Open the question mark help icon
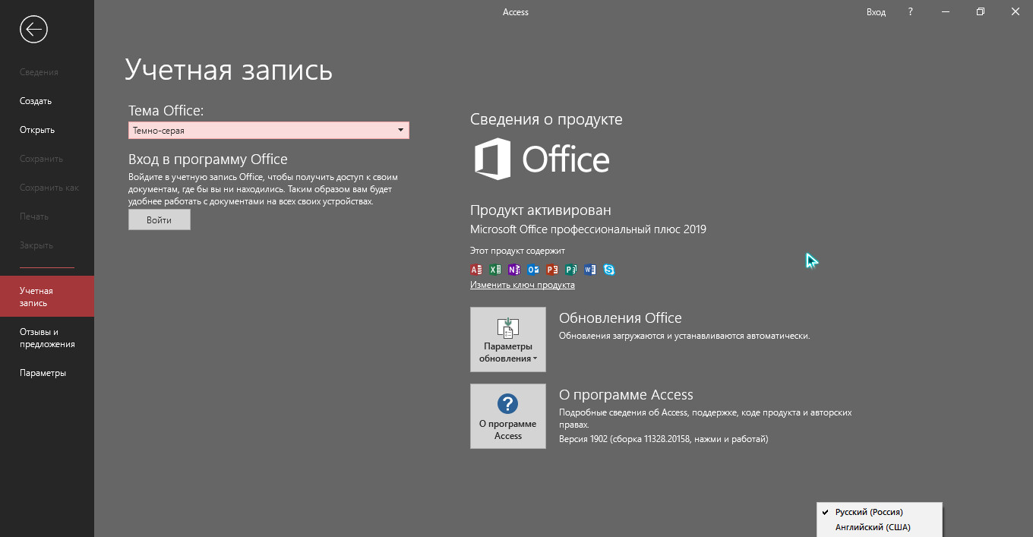This screenshot has height=537, width=1033. pyautogui.click(x=911, y=12)
